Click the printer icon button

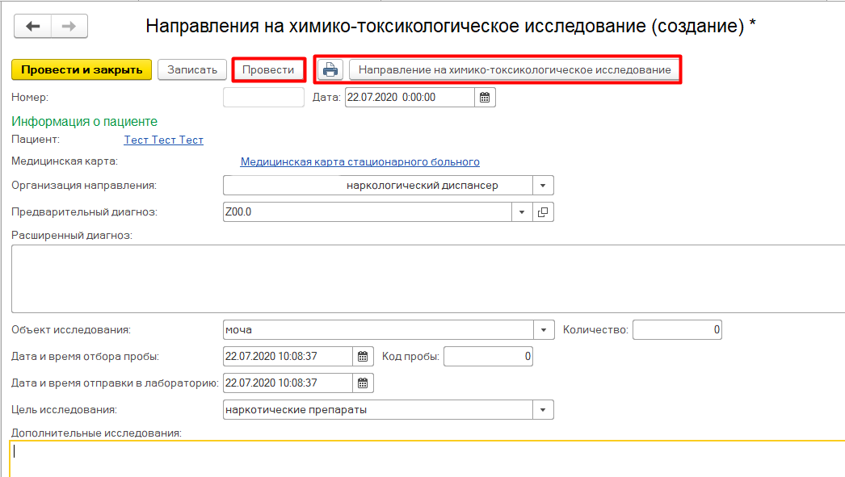(x=330, y=69)
